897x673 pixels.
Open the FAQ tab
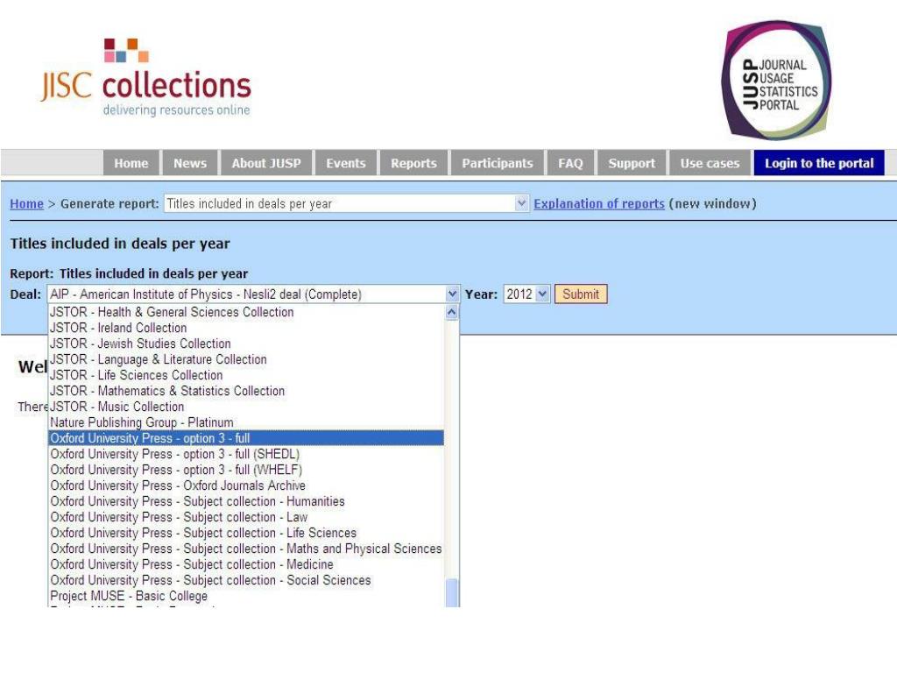point(570,163)
